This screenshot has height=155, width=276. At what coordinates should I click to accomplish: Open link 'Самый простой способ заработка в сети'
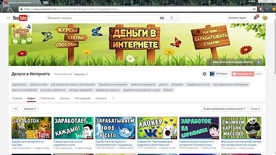tap(68, 143)
